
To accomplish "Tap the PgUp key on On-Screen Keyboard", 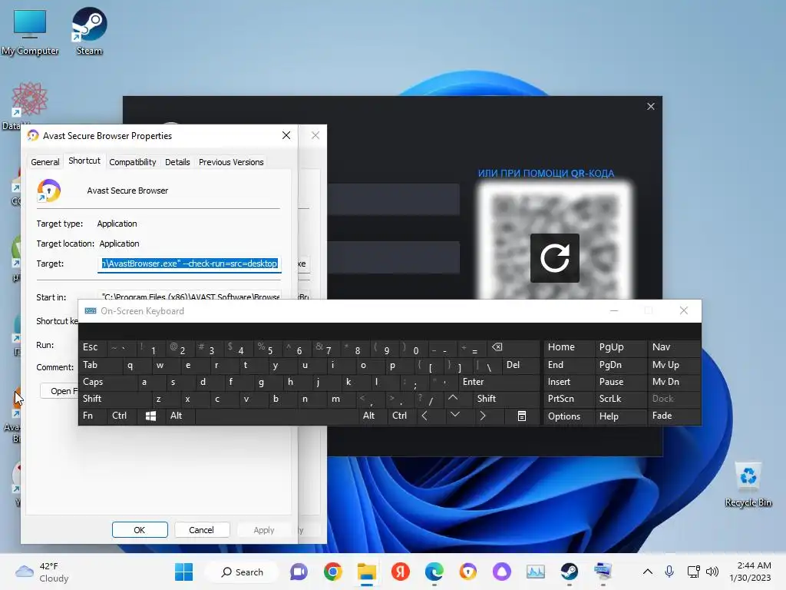I will coord(620,348).
